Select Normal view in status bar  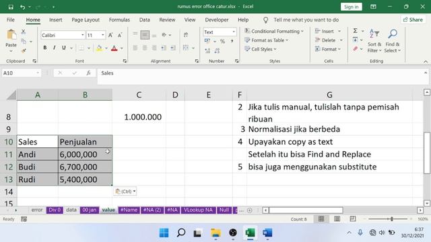point(321,219)
